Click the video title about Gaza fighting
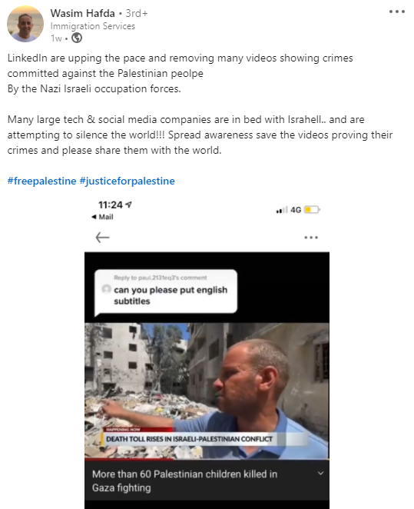 point(185,481)
